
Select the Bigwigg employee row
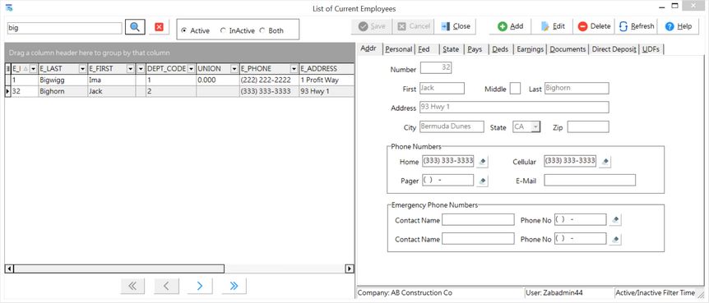(179, 80)
